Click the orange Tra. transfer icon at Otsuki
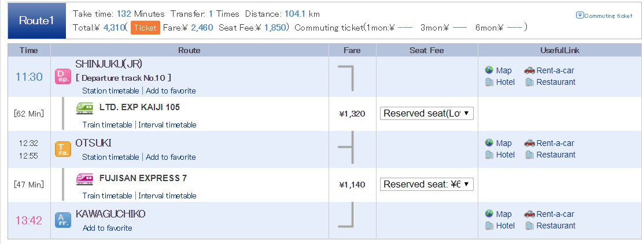 click(63, 149)
